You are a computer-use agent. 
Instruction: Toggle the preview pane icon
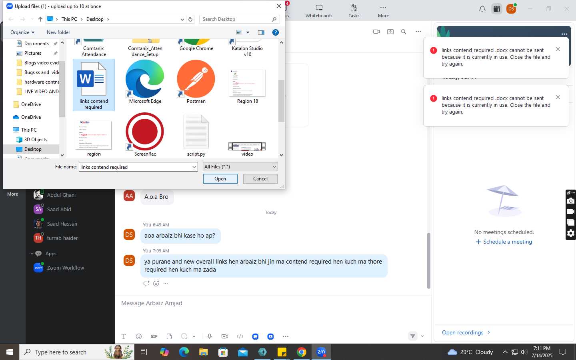261,32
